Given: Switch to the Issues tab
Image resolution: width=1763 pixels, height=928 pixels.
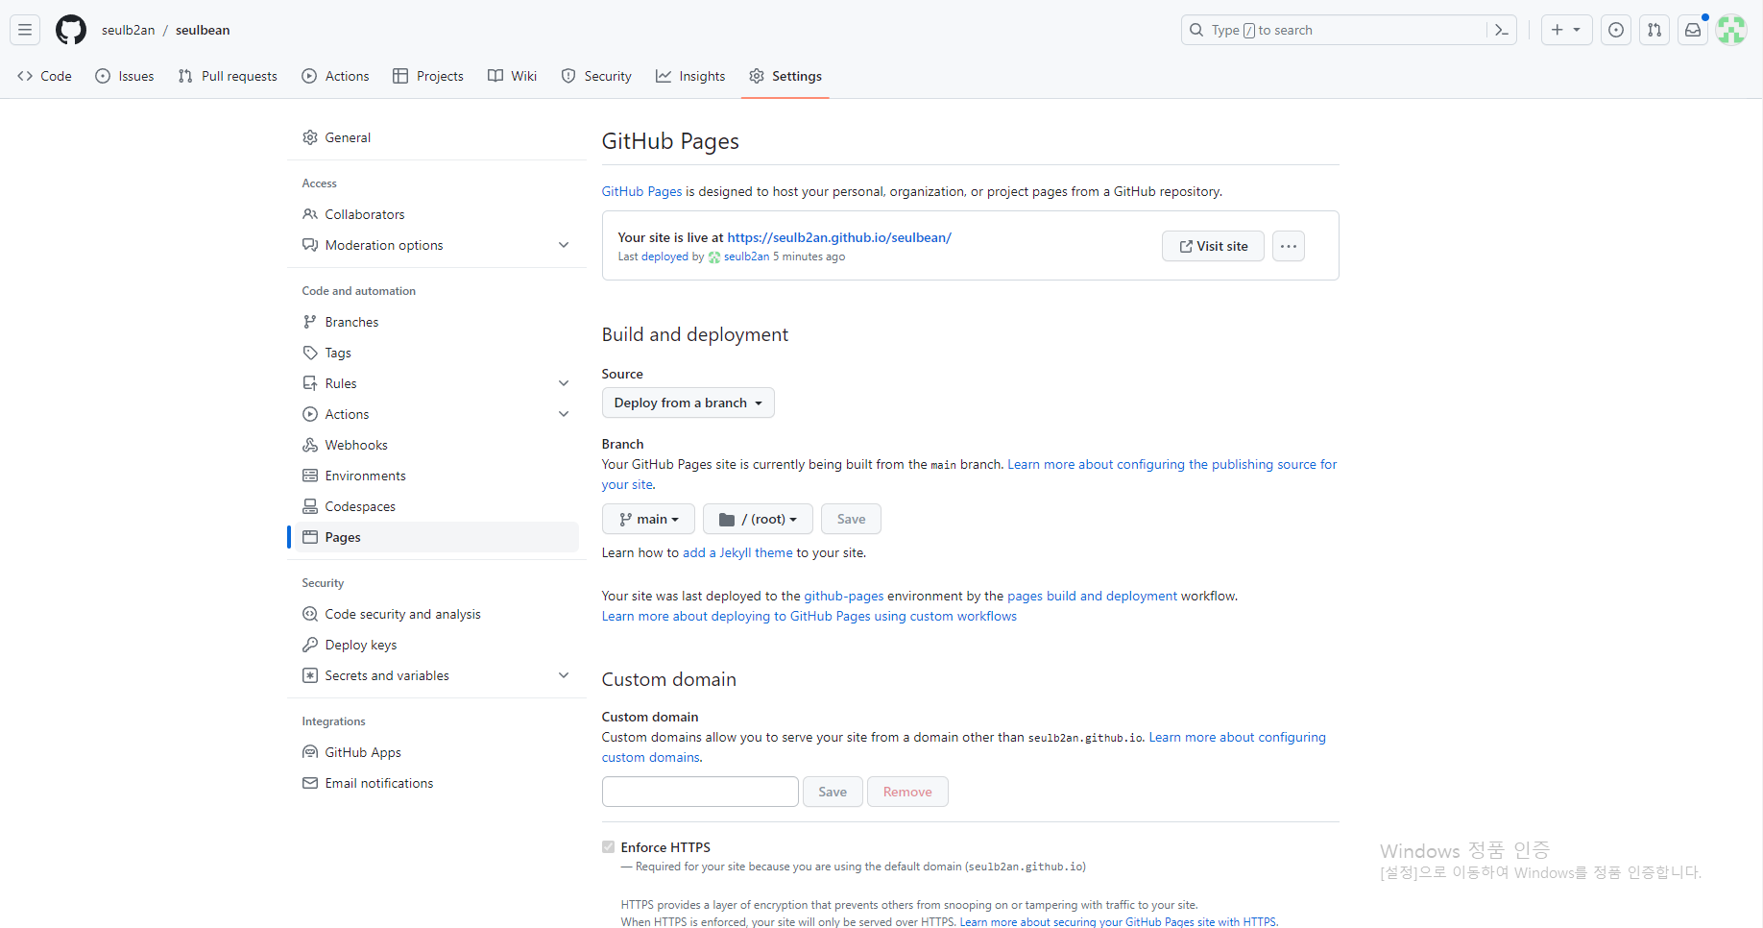Looking at the screenshot, I should [x=125, y=76].
